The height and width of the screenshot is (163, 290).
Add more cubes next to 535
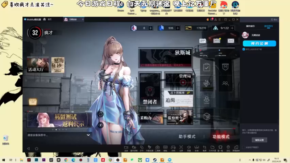[178, 28]
